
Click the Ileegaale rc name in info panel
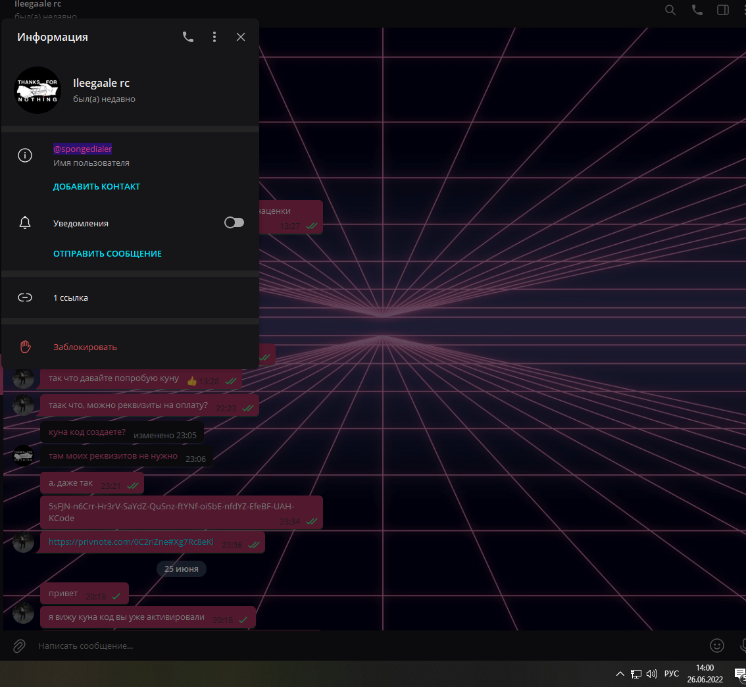click(101, 83)
